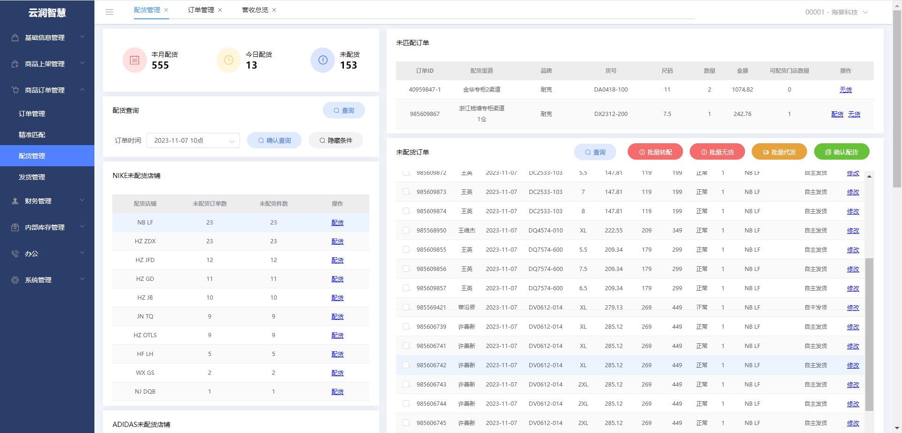This screenshot has width=902, height=433.
Task: Click the 本月配货 calendar icon
Action: pyautogui.click(x=135, y=60)
